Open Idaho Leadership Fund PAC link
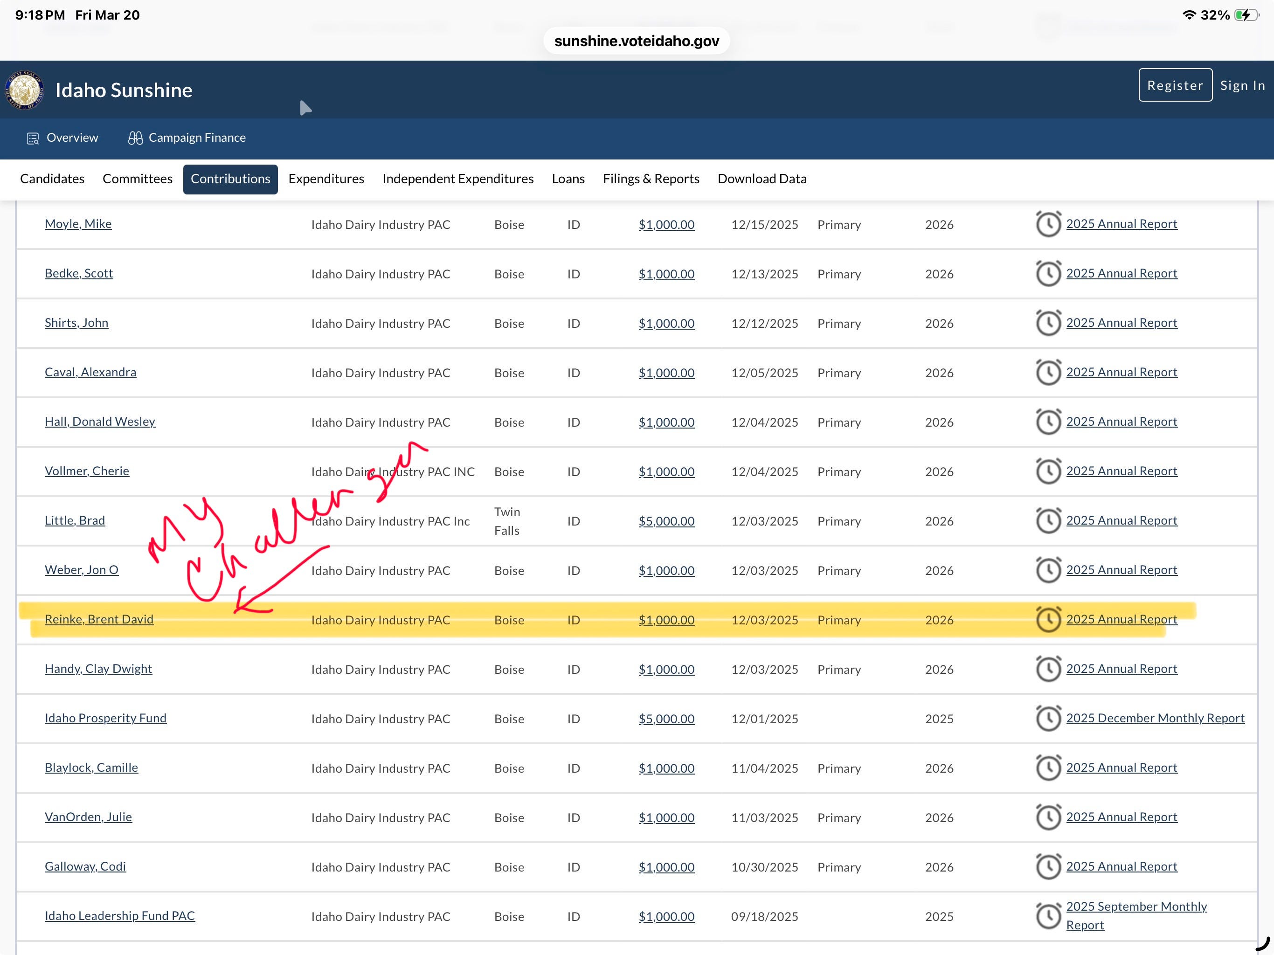The width and height of the screenshot is (1274, 955). point(120,916)
